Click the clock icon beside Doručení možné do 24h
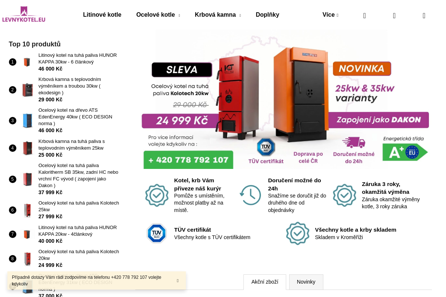Viewport: 446px width, 297px height. [251, 195]
